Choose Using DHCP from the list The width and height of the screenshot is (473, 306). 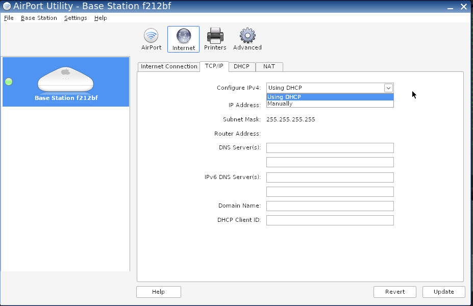click(284, 97)
